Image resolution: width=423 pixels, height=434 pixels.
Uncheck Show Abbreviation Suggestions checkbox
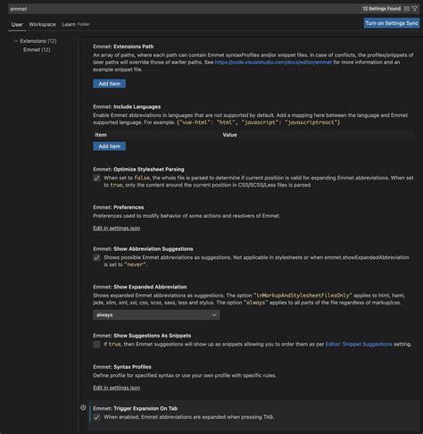click(x=96, y=258)
